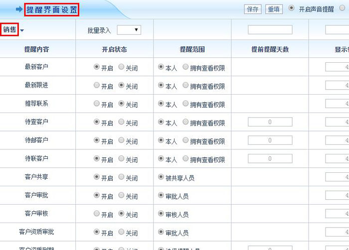Choose 拥有查看权限 for 最新客户

186,67
